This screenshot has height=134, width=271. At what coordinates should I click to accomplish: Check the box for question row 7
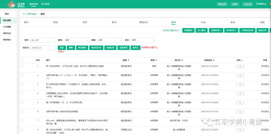point(22,120)
